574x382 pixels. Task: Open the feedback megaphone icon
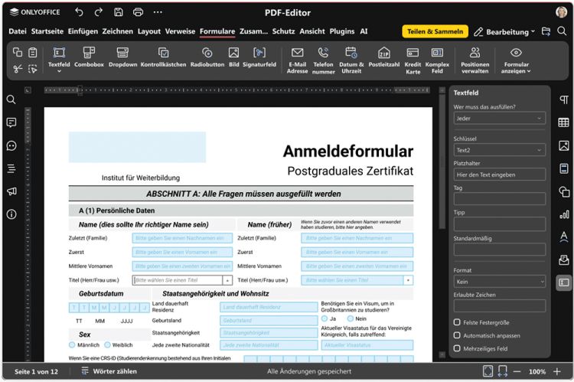pyautogui.click(x=11, y=191)
